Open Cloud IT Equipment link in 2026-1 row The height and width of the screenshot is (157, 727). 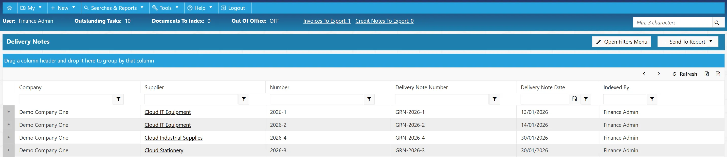tap(168, 112)
